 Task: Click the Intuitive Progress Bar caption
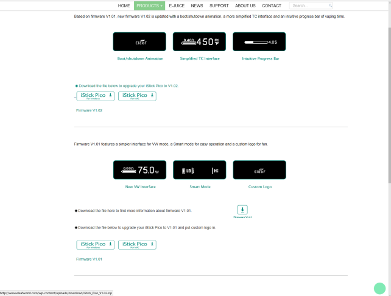tap(260, 58)
